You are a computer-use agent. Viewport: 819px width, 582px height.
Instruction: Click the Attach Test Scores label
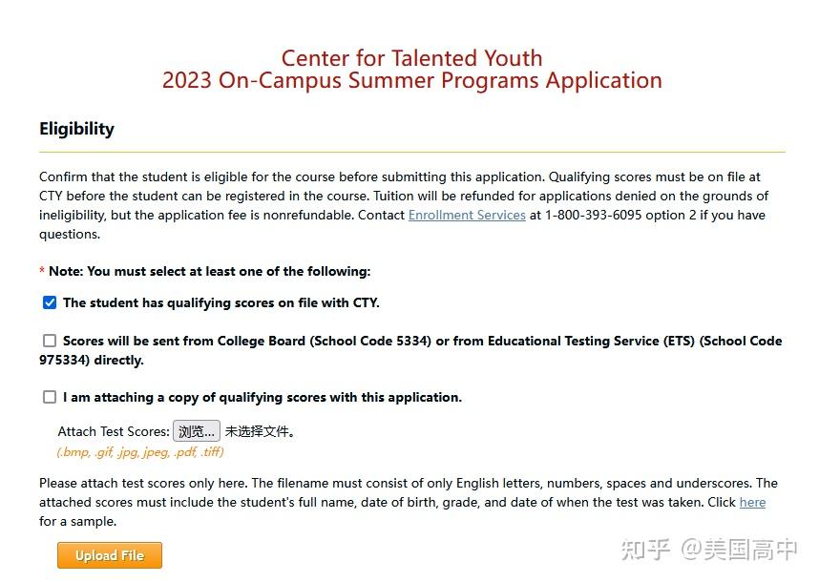(x=114, y=431)
